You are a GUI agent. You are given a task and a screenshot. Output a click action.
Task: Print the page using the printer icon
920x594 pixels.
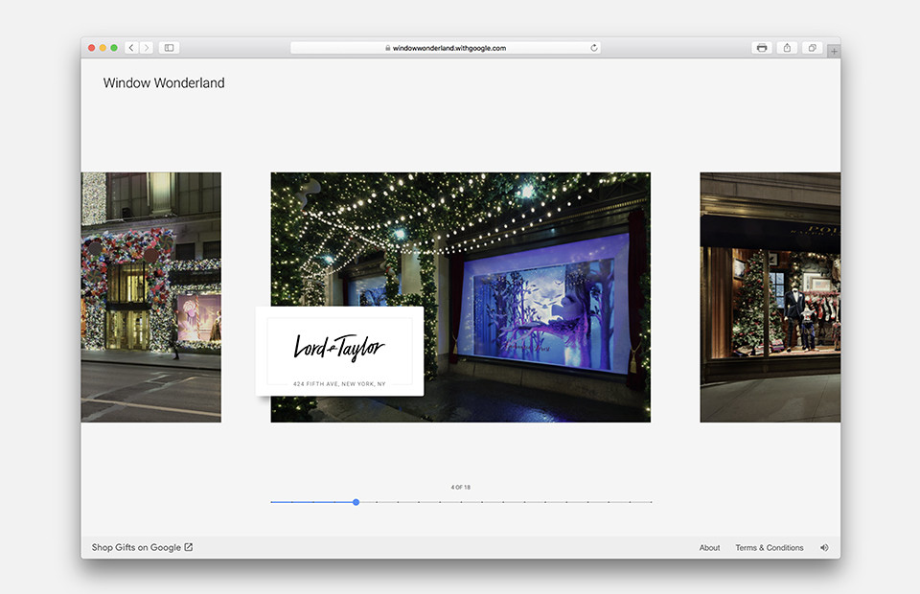762,48
